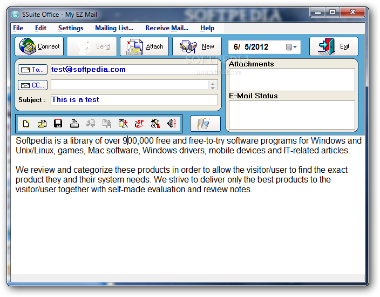Click the empty CC address field
Screen dimensions: 380x297
click(x=130, y=85)
